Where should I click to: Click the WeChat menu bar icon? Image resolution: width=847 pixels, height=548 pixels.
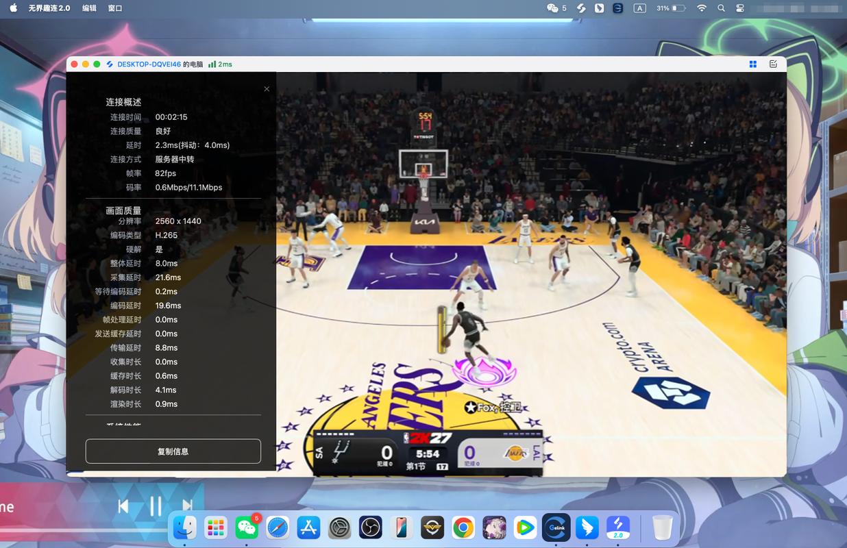pyautogui.click(x=552, y=8)
